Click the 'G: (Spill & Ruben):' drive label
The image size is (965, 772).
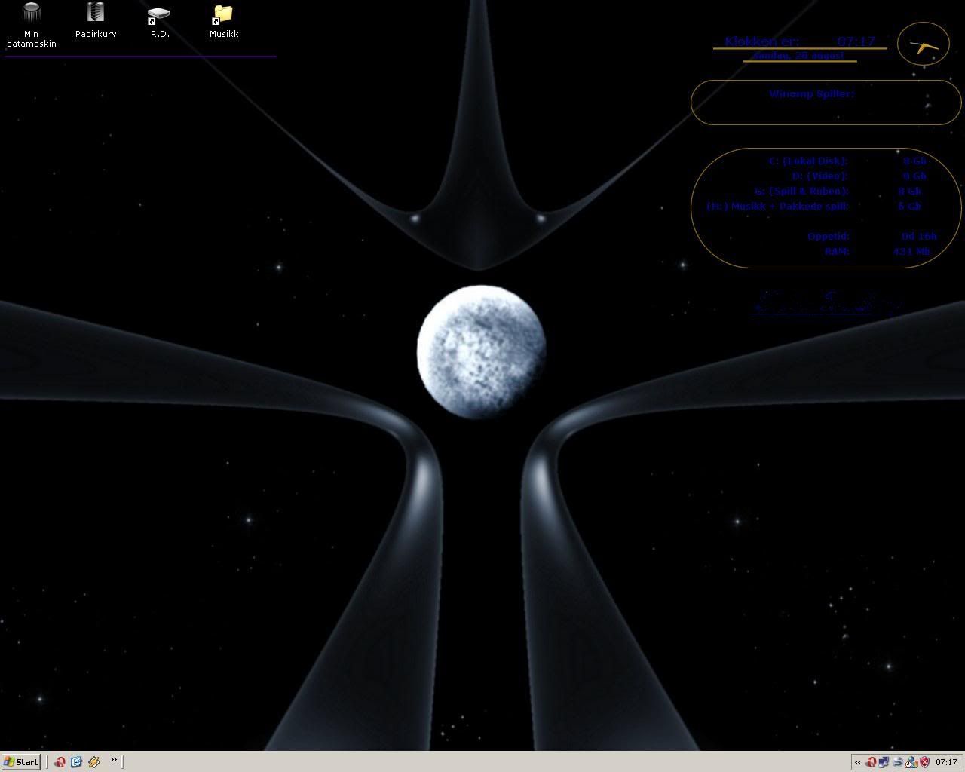[801, 191]
